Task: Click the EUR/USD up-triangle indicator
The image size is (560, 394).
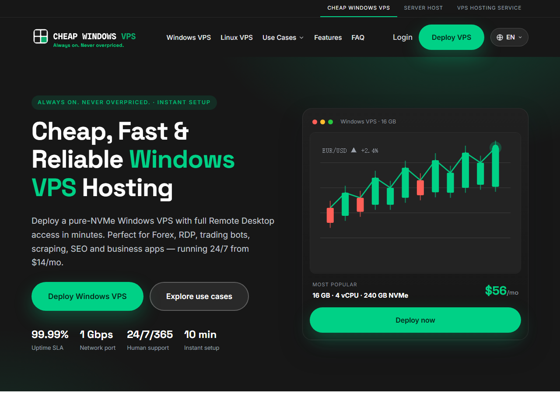Action: coord(353,150)
